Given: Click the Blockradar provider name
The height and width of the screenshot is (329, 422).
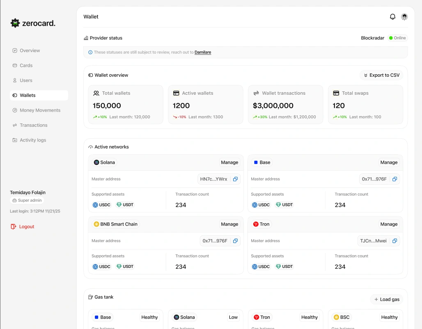Looking at the screenshot, I should coord(372,38).
